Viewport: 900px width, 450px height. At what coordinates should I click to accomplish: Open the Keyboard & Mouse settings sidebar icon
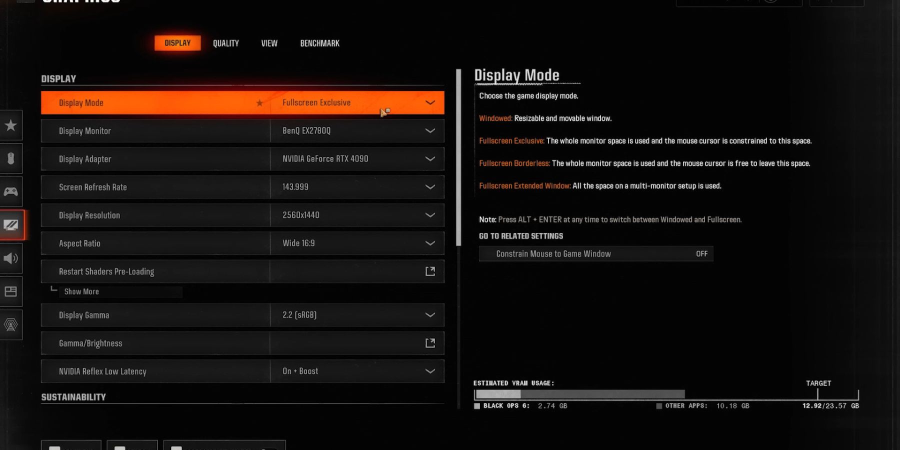coord(10,158)
